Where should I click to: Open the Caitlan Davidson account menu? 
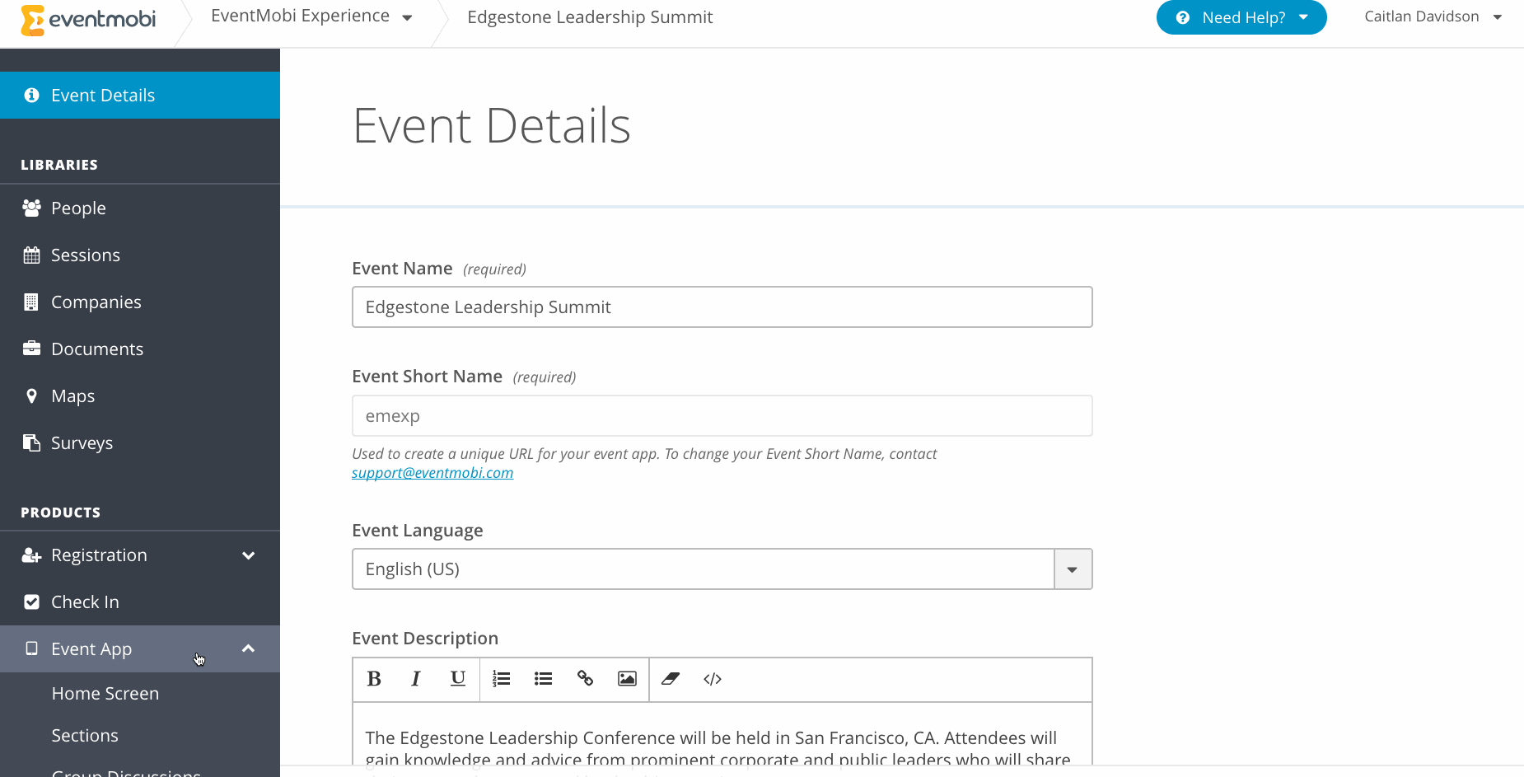coord(1433,16)
